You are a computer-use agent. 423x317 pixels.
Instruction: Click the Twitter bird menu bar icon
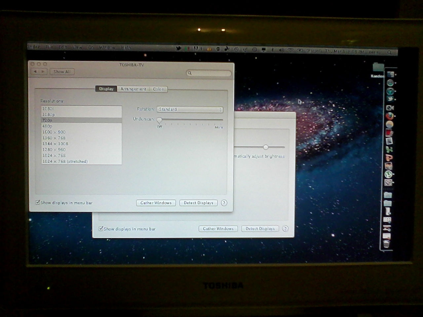[x=178, y=49]
